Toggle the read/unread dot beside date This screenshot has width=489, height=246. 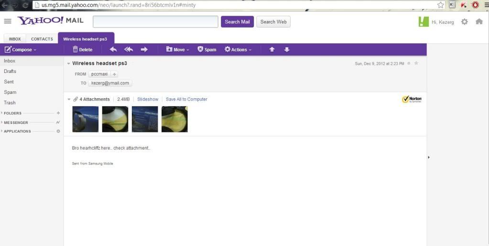409,63
